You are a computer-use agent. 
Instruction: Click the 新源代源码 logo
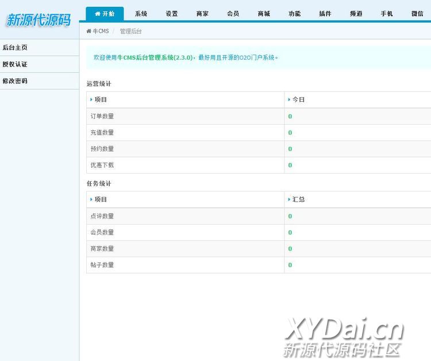pos(38,20)
